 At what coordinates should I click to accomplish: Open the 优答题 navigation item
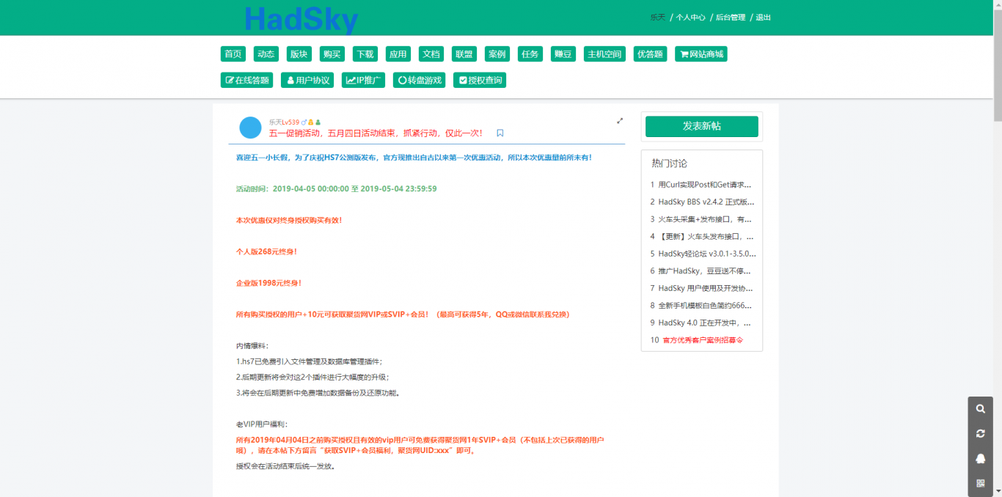(650, 54)
